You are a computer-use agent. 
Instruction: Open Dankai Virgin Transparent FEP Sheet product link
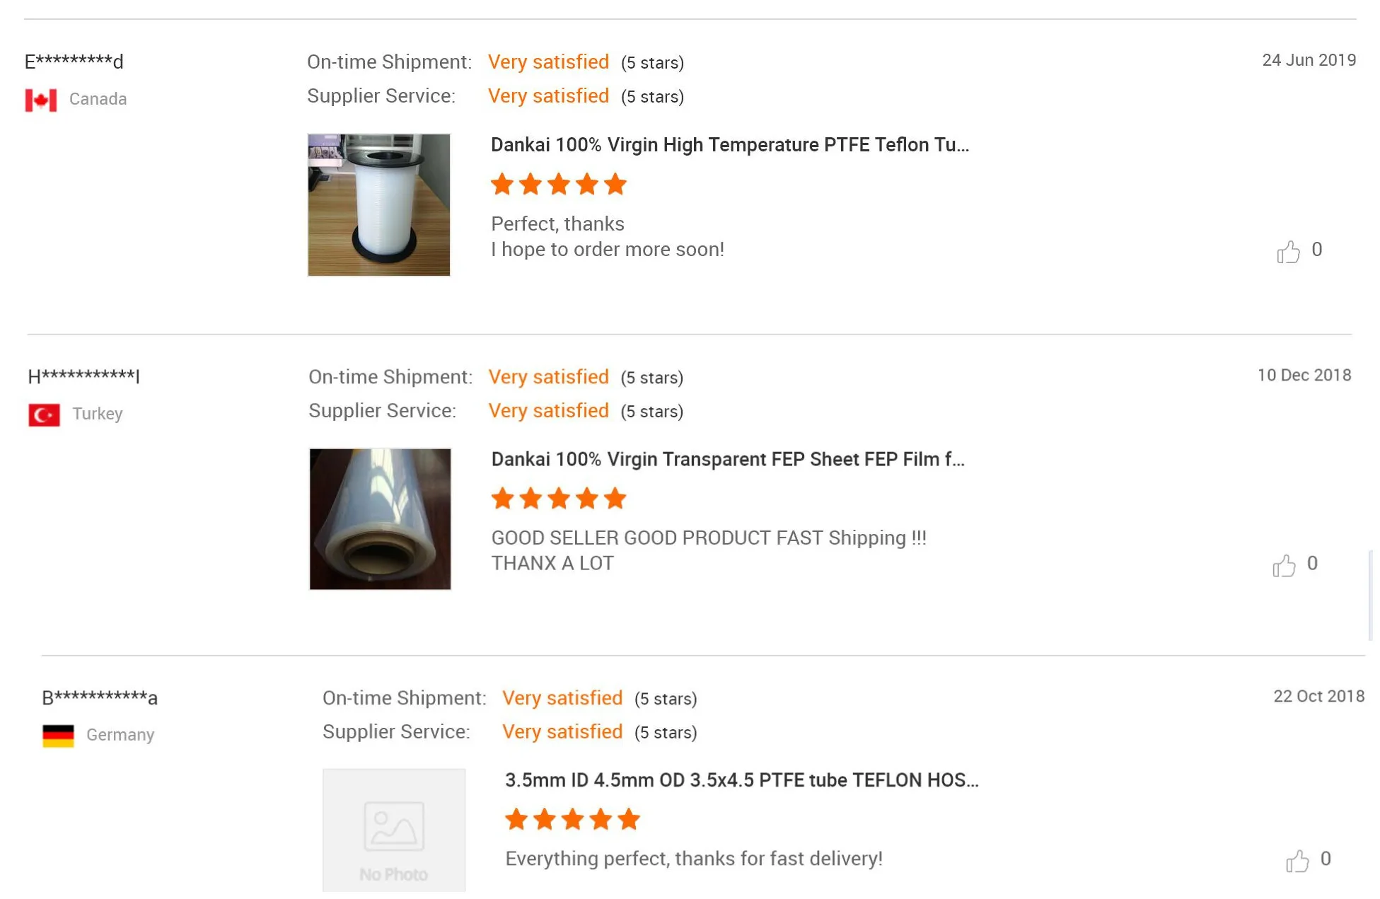tap(727, 460)
